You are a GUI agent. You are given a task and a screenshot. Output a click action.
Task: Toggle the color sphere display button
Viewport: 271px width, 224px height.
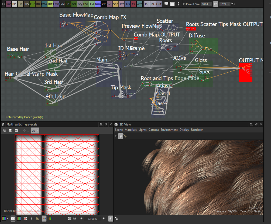click(x=50, y=218)
